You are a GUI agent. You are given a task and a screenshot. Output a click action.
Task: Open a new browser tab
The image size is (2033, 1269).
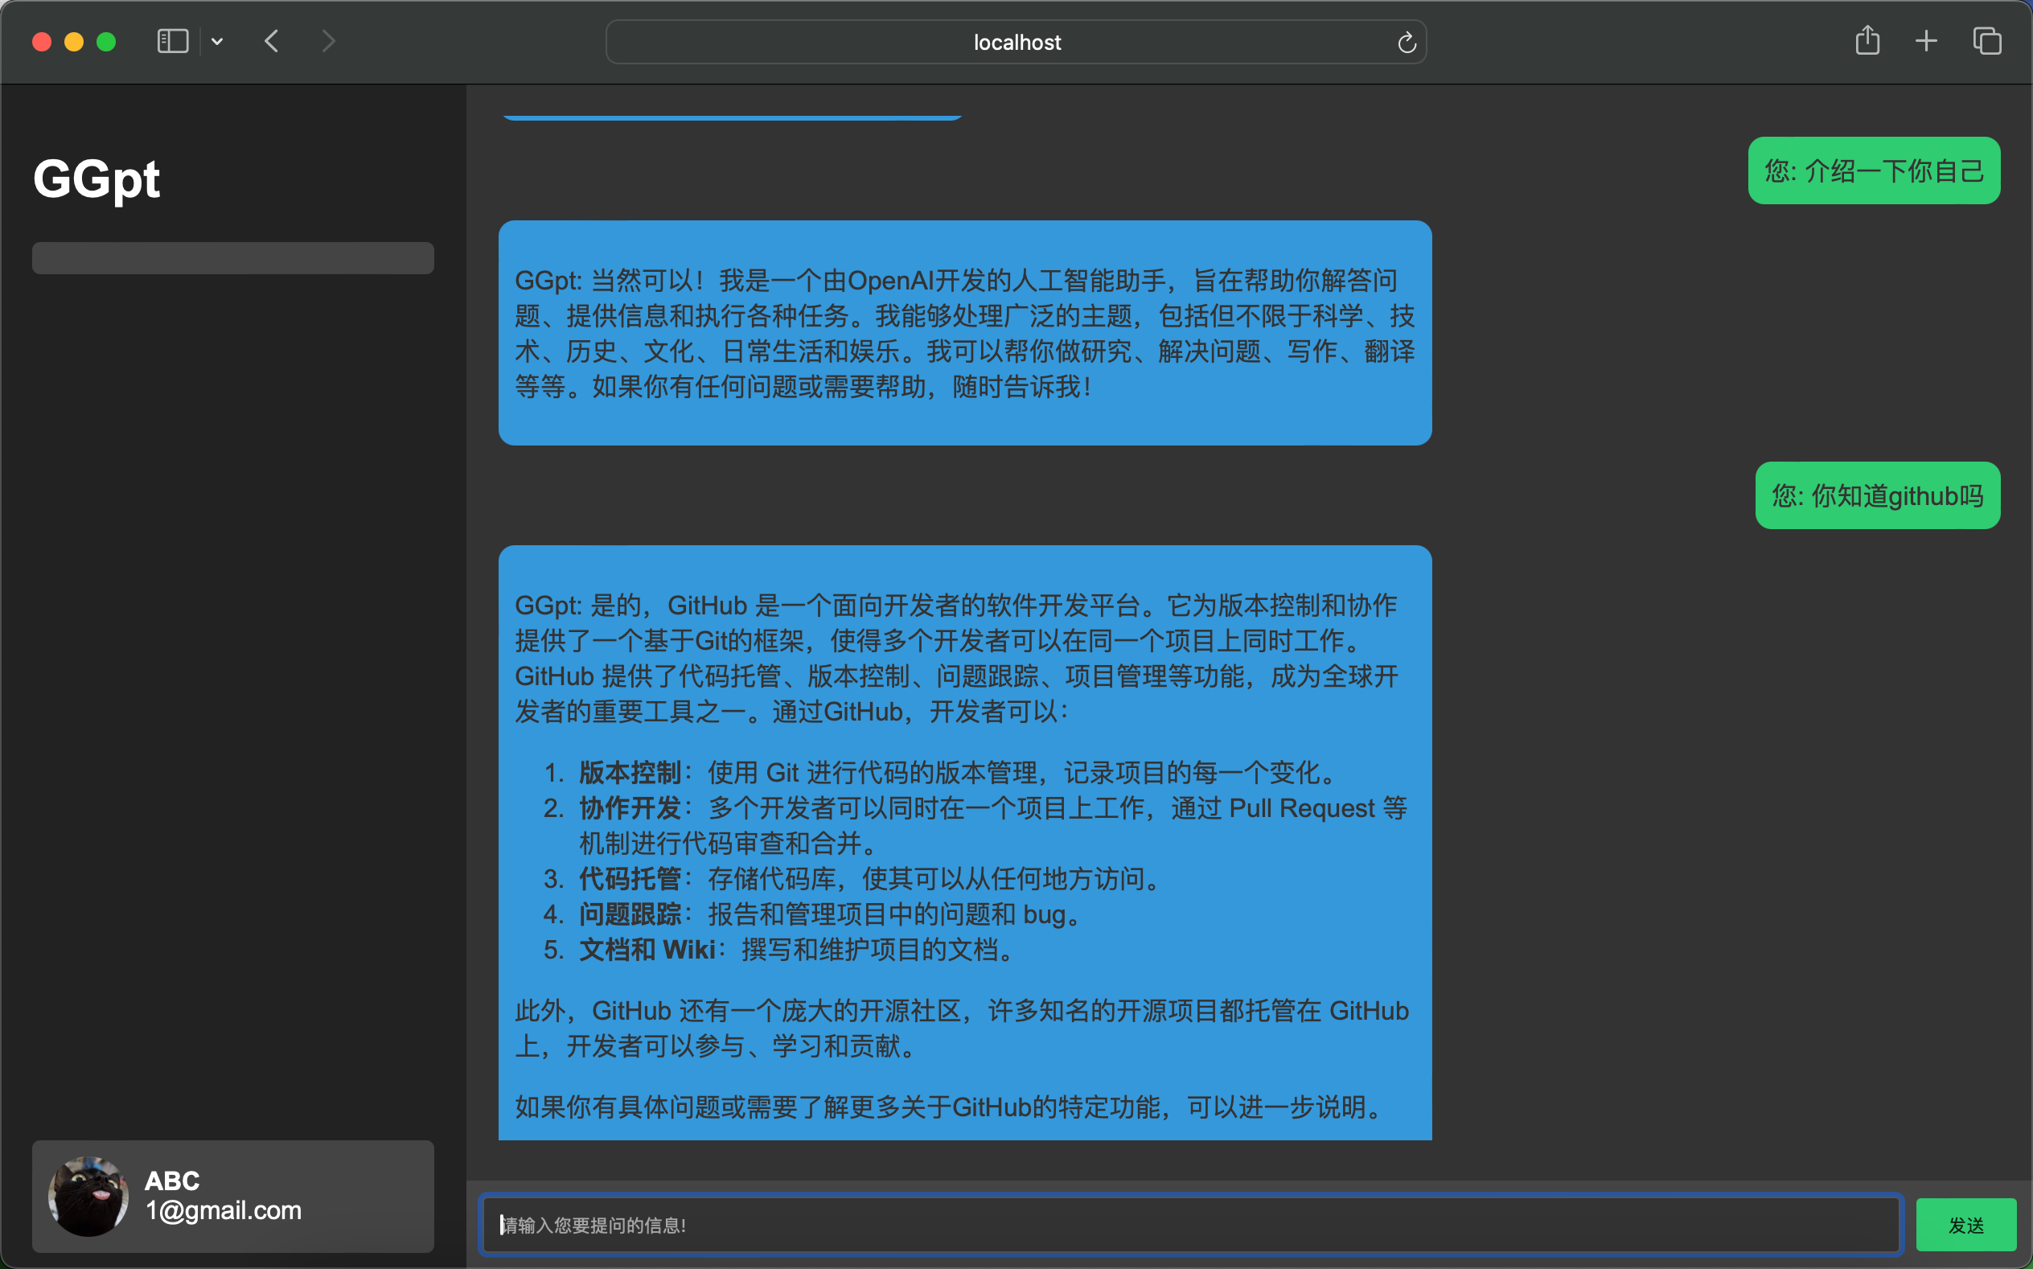1926,41
